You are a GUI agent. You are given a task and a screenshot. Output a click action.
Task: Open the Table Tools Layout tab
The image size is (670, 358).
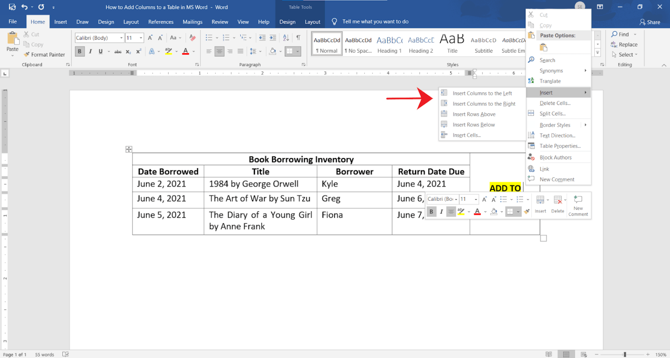pos(312,22)
